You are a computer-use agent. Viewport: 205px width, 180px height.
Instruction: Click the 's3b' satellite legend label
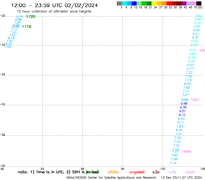(172, 172)
